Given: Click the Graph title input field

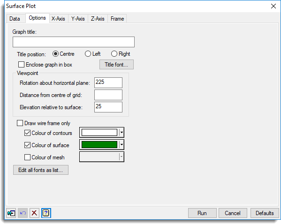Looking at the screenshot, I should [74, 42].
